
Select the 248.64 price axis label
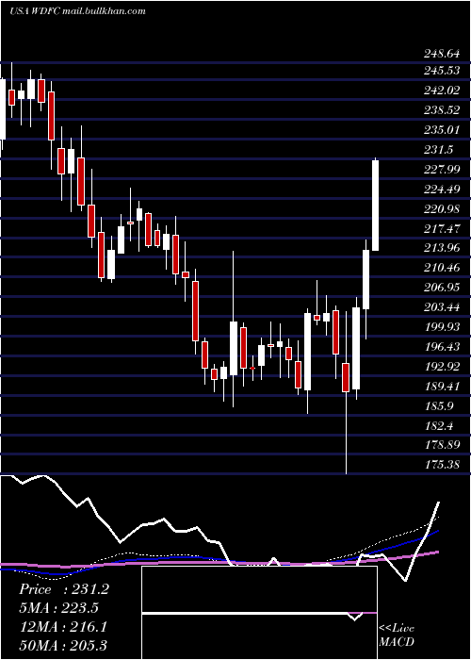pos(442,54)
